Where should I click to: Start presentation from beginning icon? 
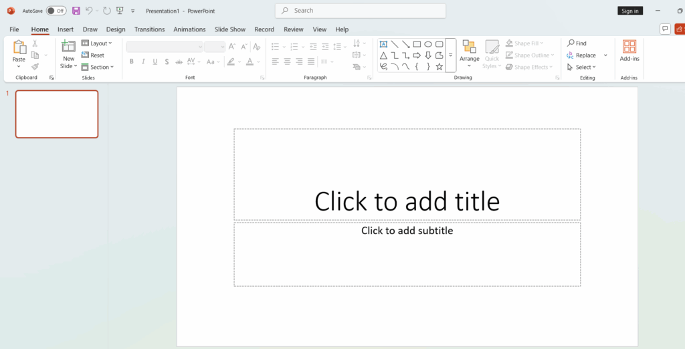120,11
